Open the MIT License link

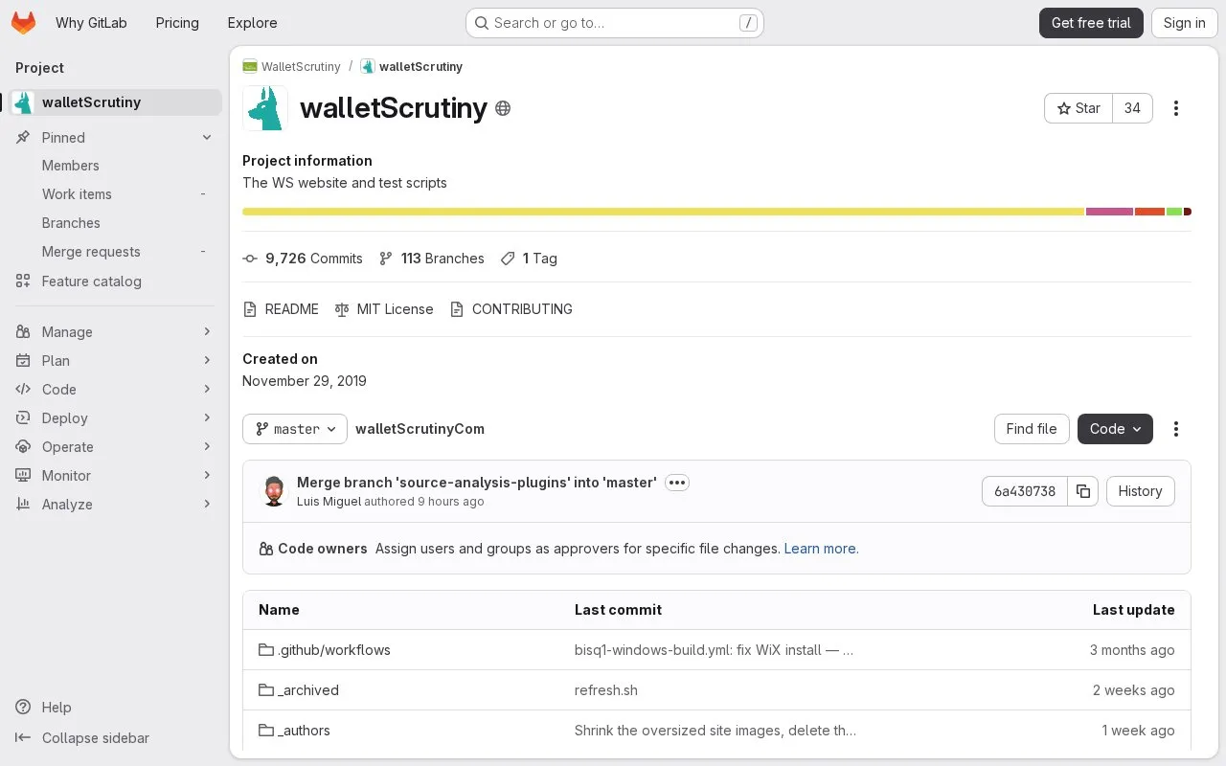tap(384, 309)
